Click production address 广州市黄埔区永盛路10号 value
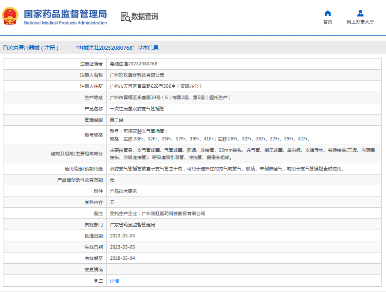Screen dimensions: 386x292 click(x=170, y=97)
